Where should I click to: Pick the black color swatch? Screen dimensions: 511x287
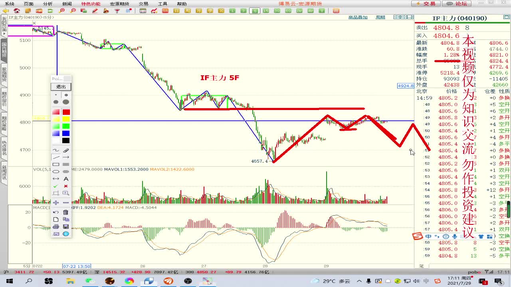coord(66,141)
